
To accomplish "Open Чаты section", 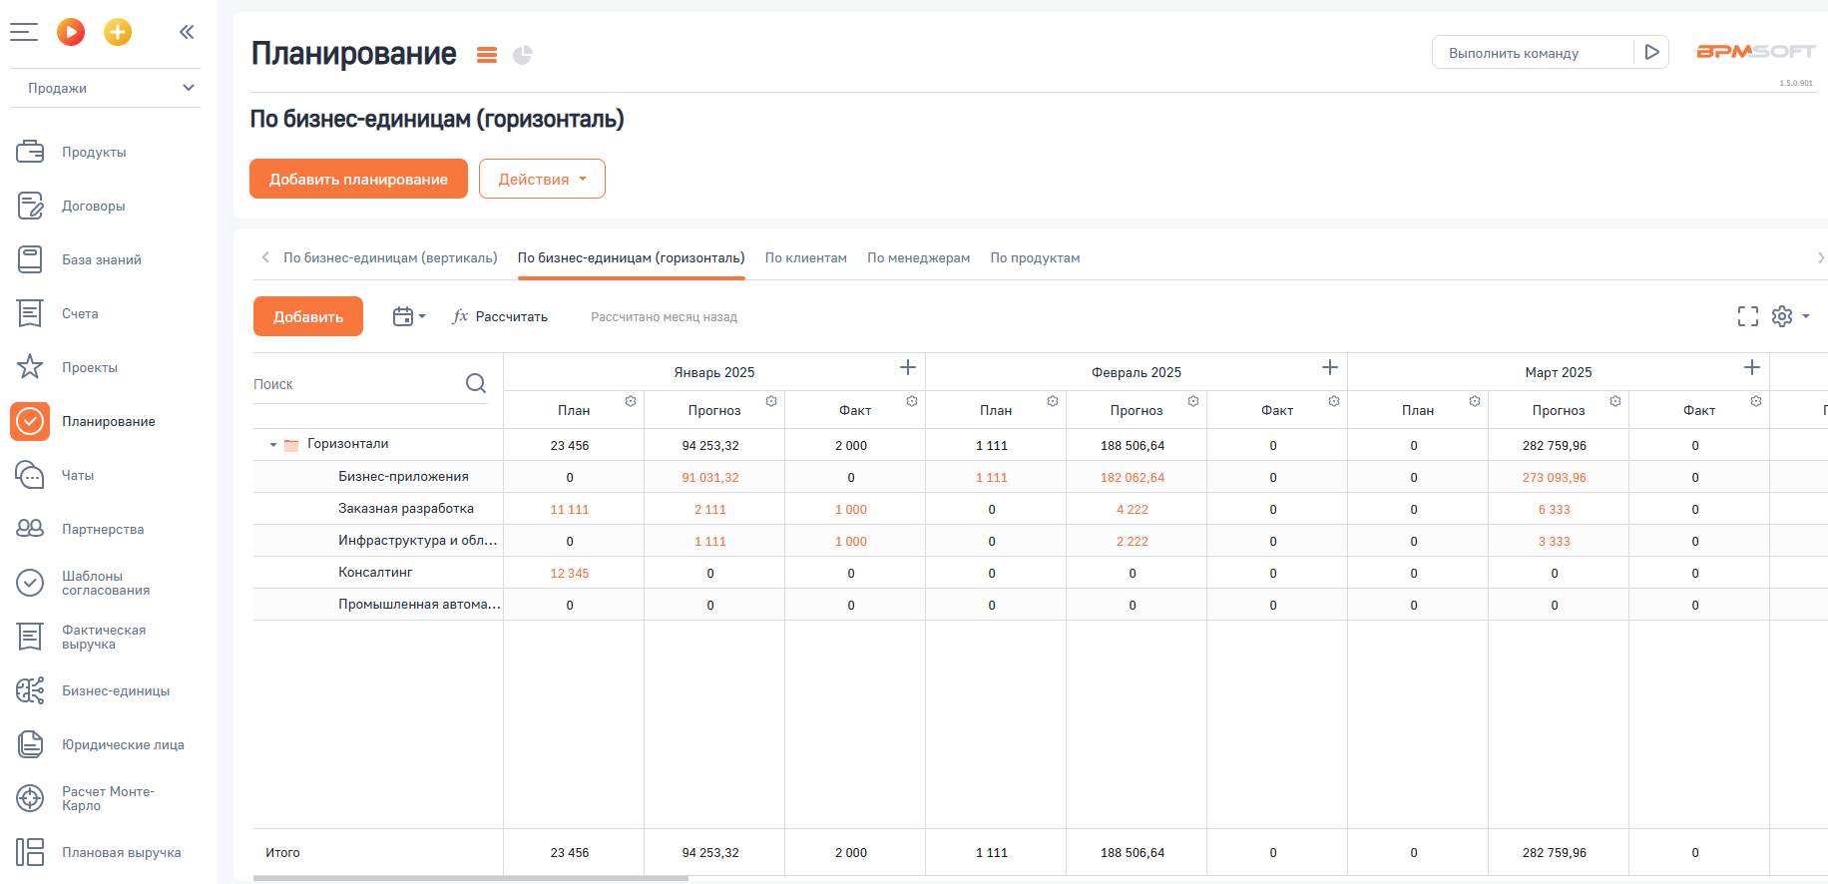I will point(78,475).
